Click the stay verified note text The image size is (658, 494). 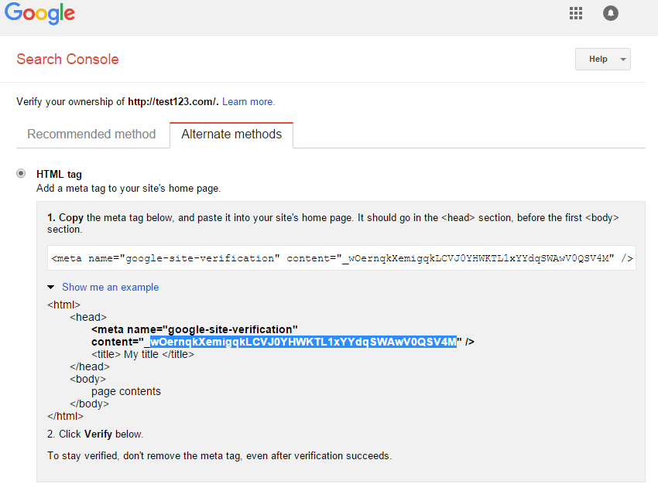click(219, 456)
